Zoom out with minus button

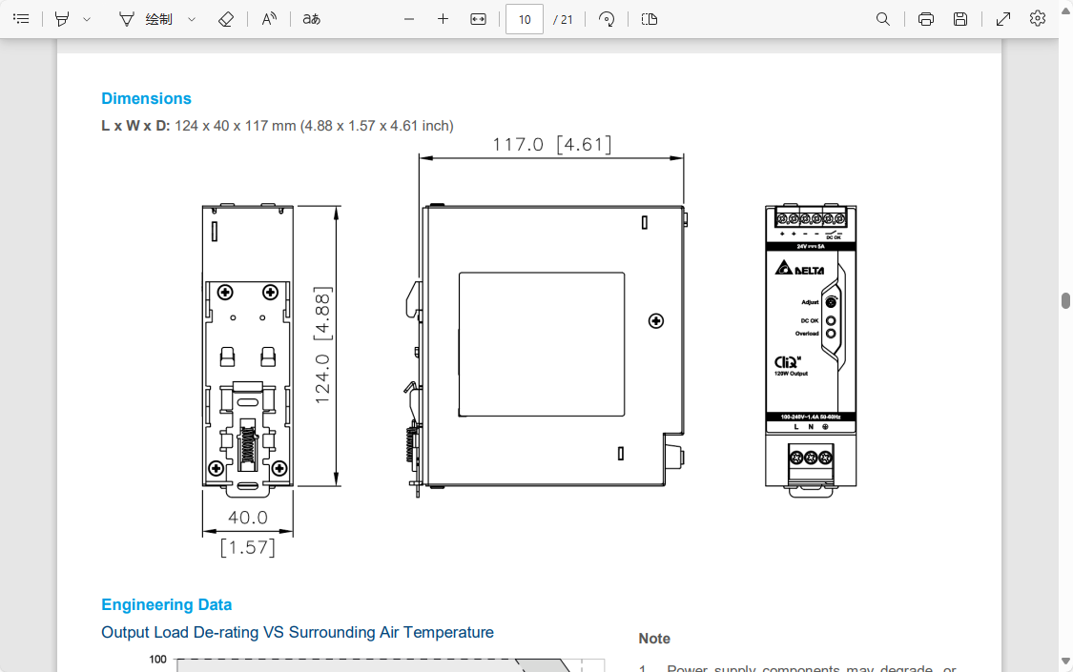click(409, 19)
